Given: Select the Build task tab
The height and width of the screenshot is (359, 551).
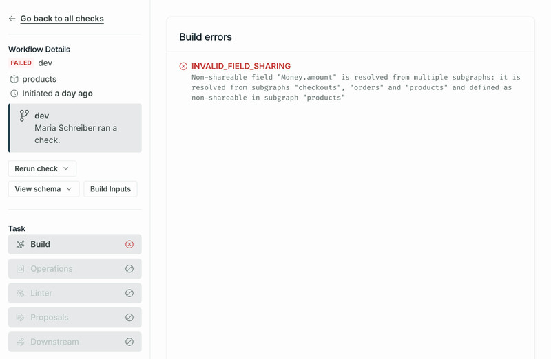Looking at the screenshot, I should (x=75, y=244).
